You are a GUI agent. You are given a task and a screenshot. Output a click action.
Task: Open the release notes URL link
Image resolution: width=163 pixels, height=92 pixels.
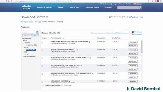click(110, 33)
